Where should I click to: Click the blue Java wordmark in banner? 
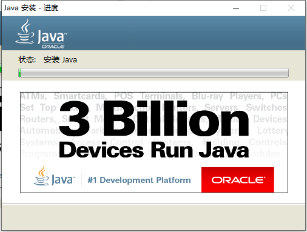coord(63,179)
